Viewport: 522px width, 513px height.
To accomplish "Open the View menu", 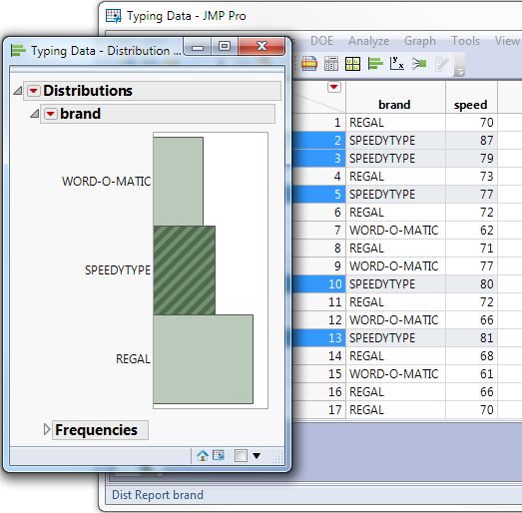I will [507, 41].
